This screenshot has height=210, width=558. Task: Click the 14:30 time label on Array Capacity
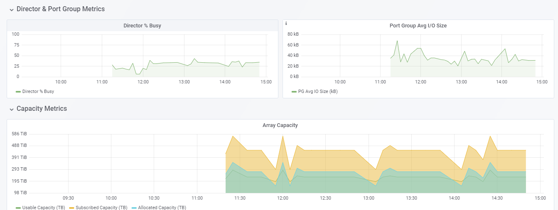497,198
